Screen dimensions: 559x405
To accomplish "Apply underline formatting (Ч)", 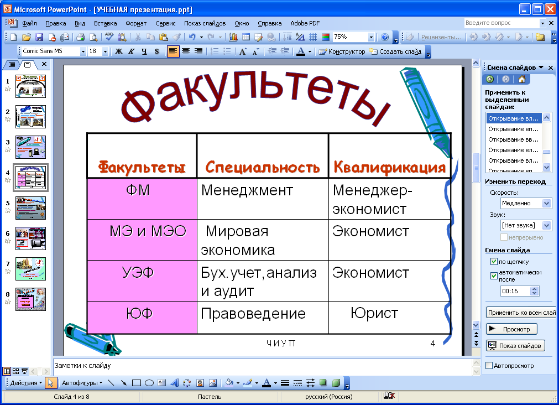I will coord(144,51).
